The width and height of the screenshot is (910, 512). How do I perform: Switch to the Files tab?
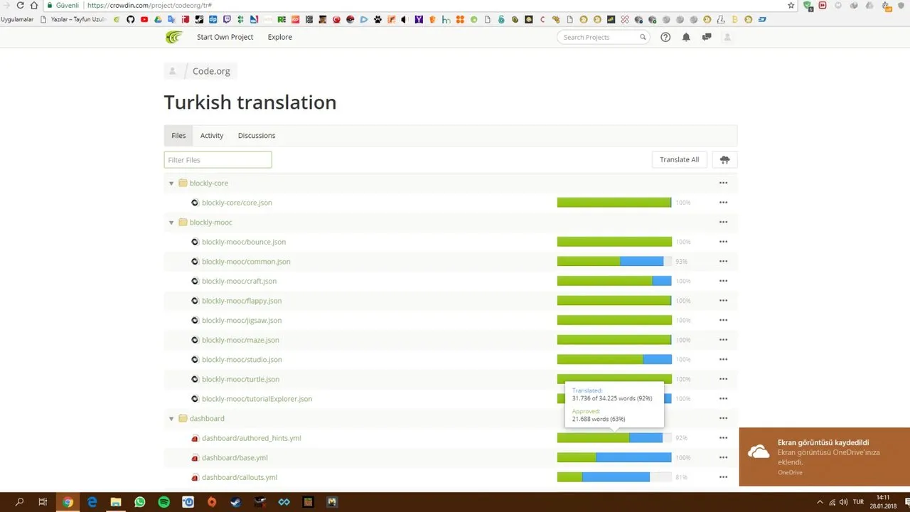tap(178, 136)
